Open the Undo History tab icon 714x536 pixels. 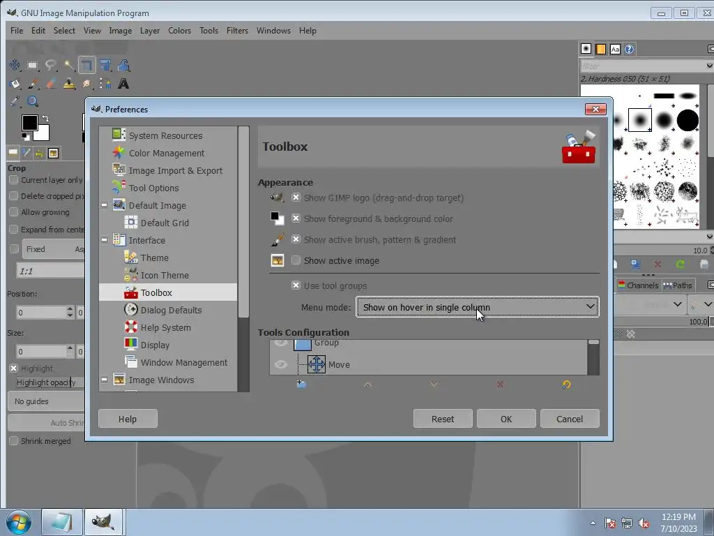tap(40, 153)
